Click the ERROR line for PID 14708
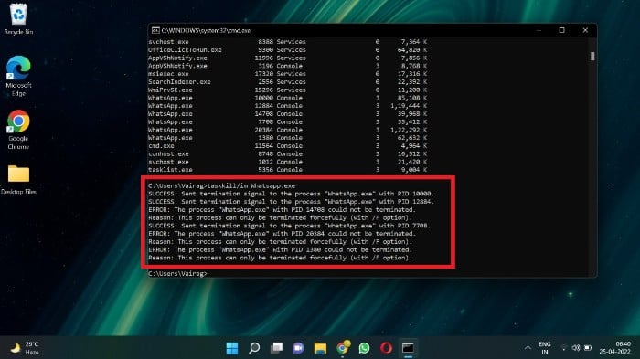Image resolution: width=640 pixels, height=359 pixels. (282, 210)
